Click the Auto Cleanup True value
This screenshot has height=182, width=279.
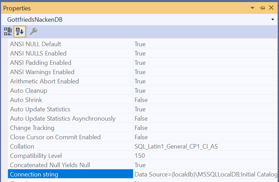click(140, 91)
